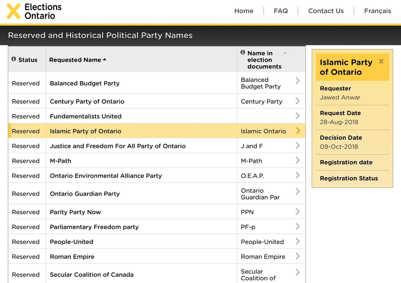401x283 pixels.
Task: Click the info icon beside Status header
Action: (14, 59)
